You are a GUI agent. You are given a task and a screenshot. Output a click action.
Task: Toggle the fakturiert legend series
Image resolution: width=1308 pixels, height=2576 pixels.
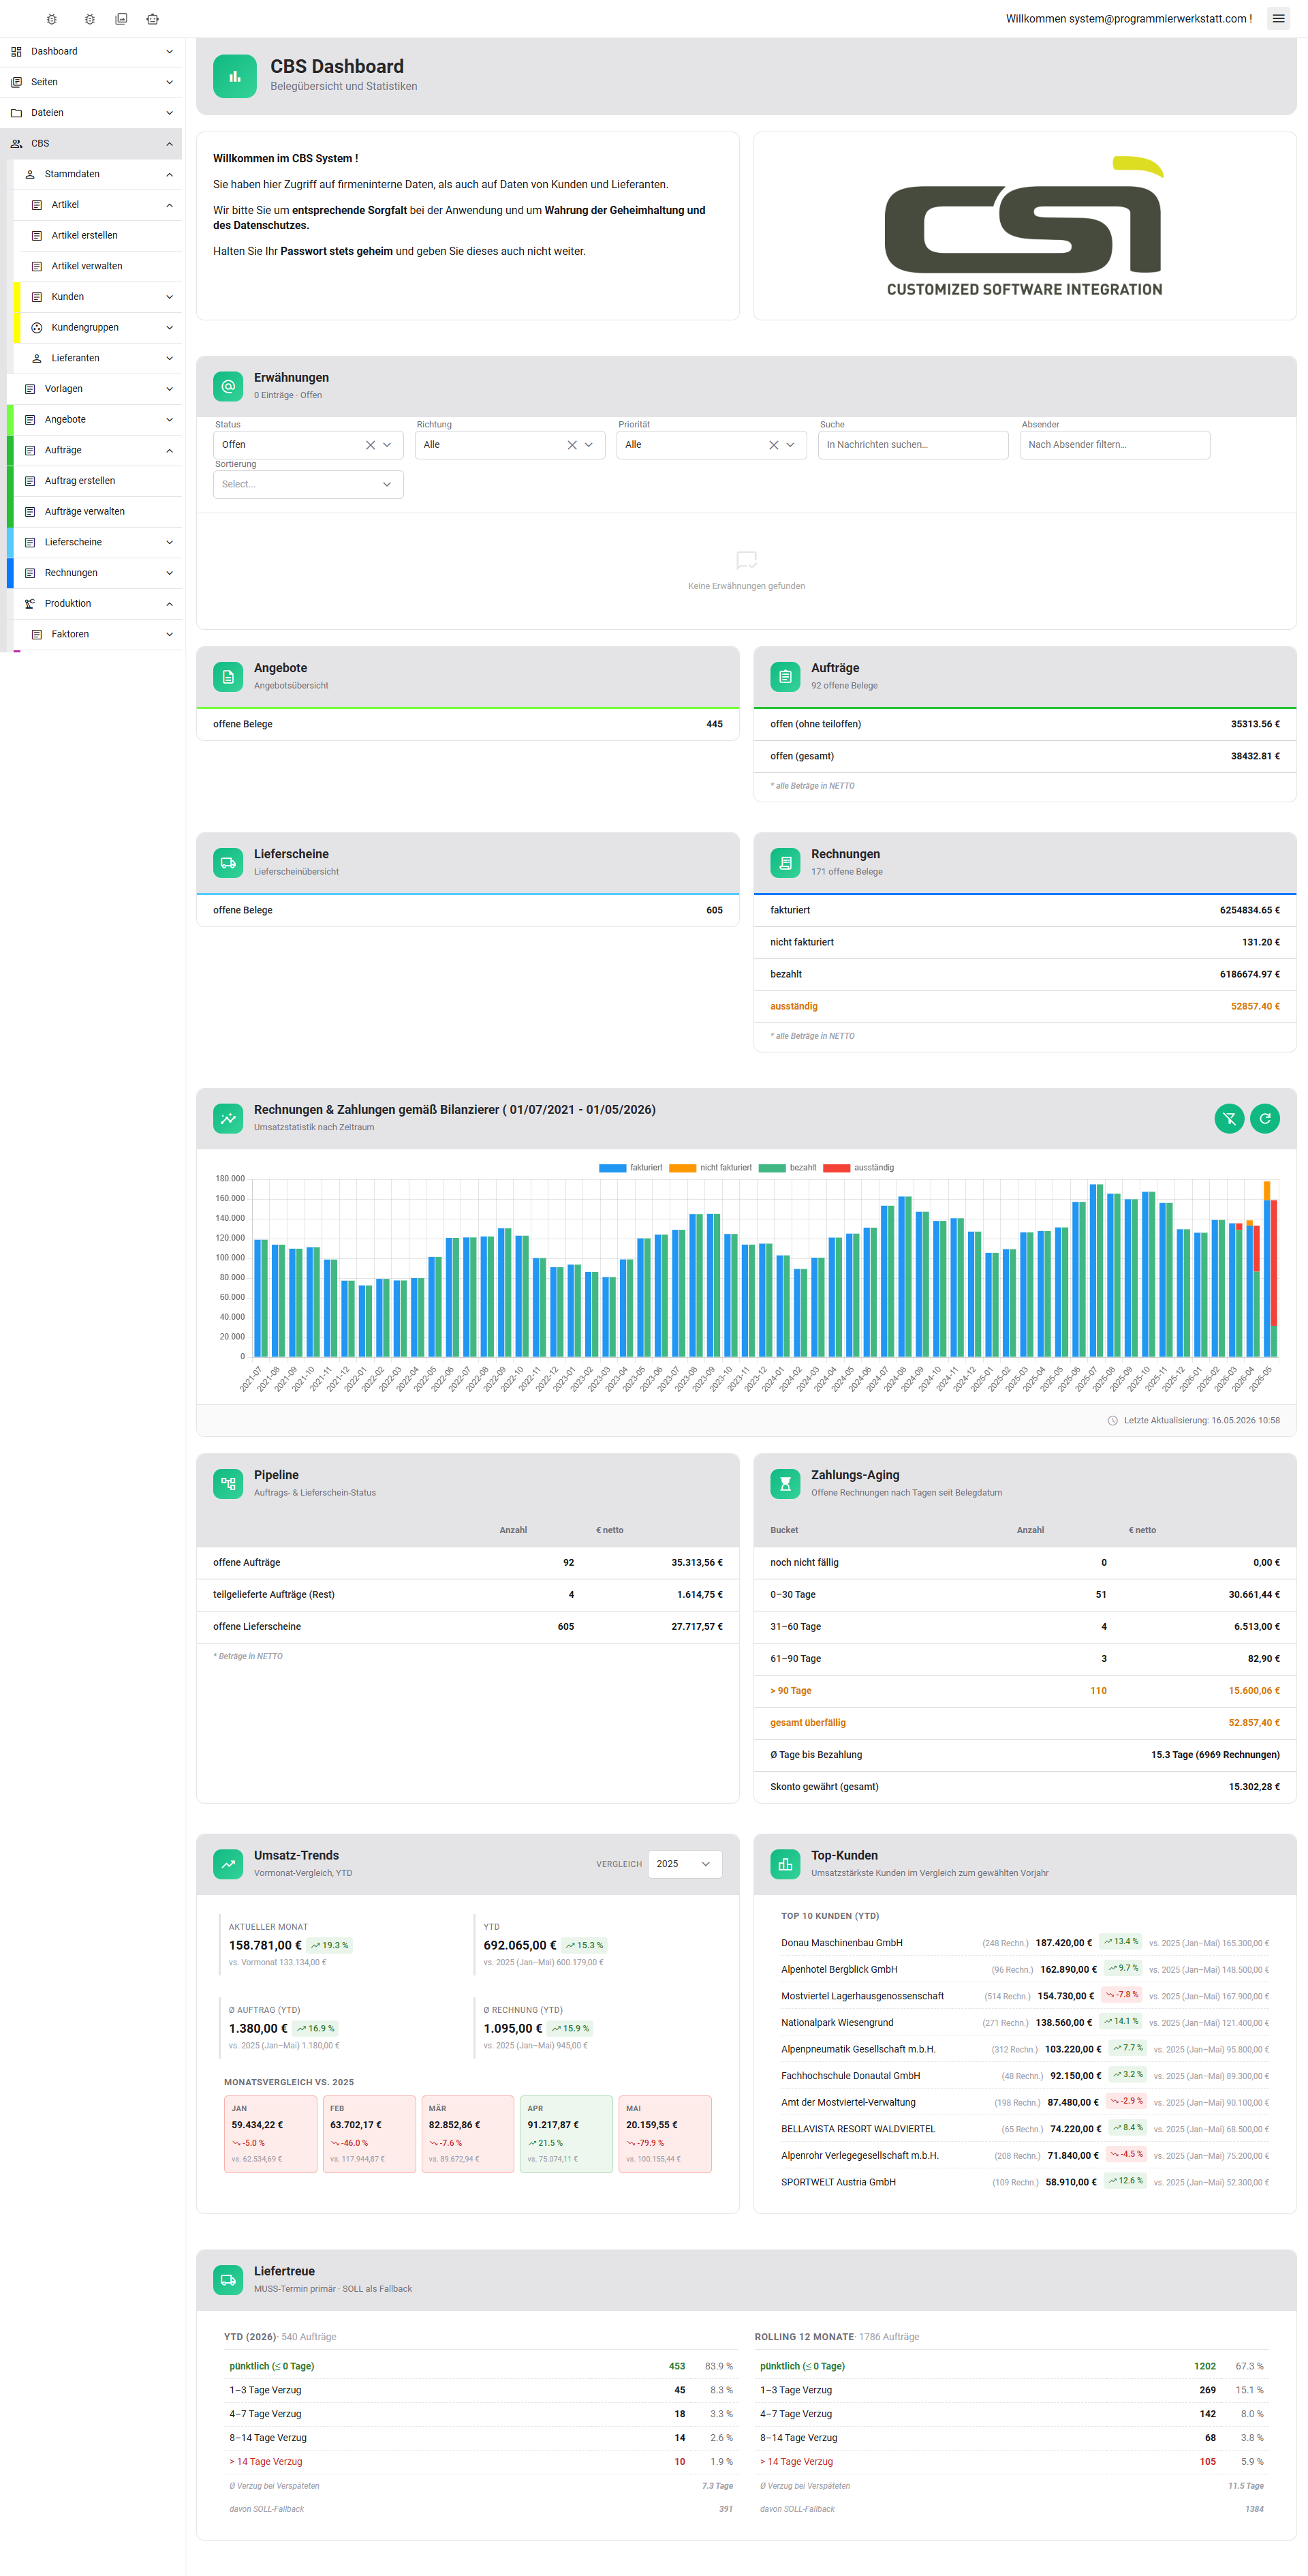631,1168
